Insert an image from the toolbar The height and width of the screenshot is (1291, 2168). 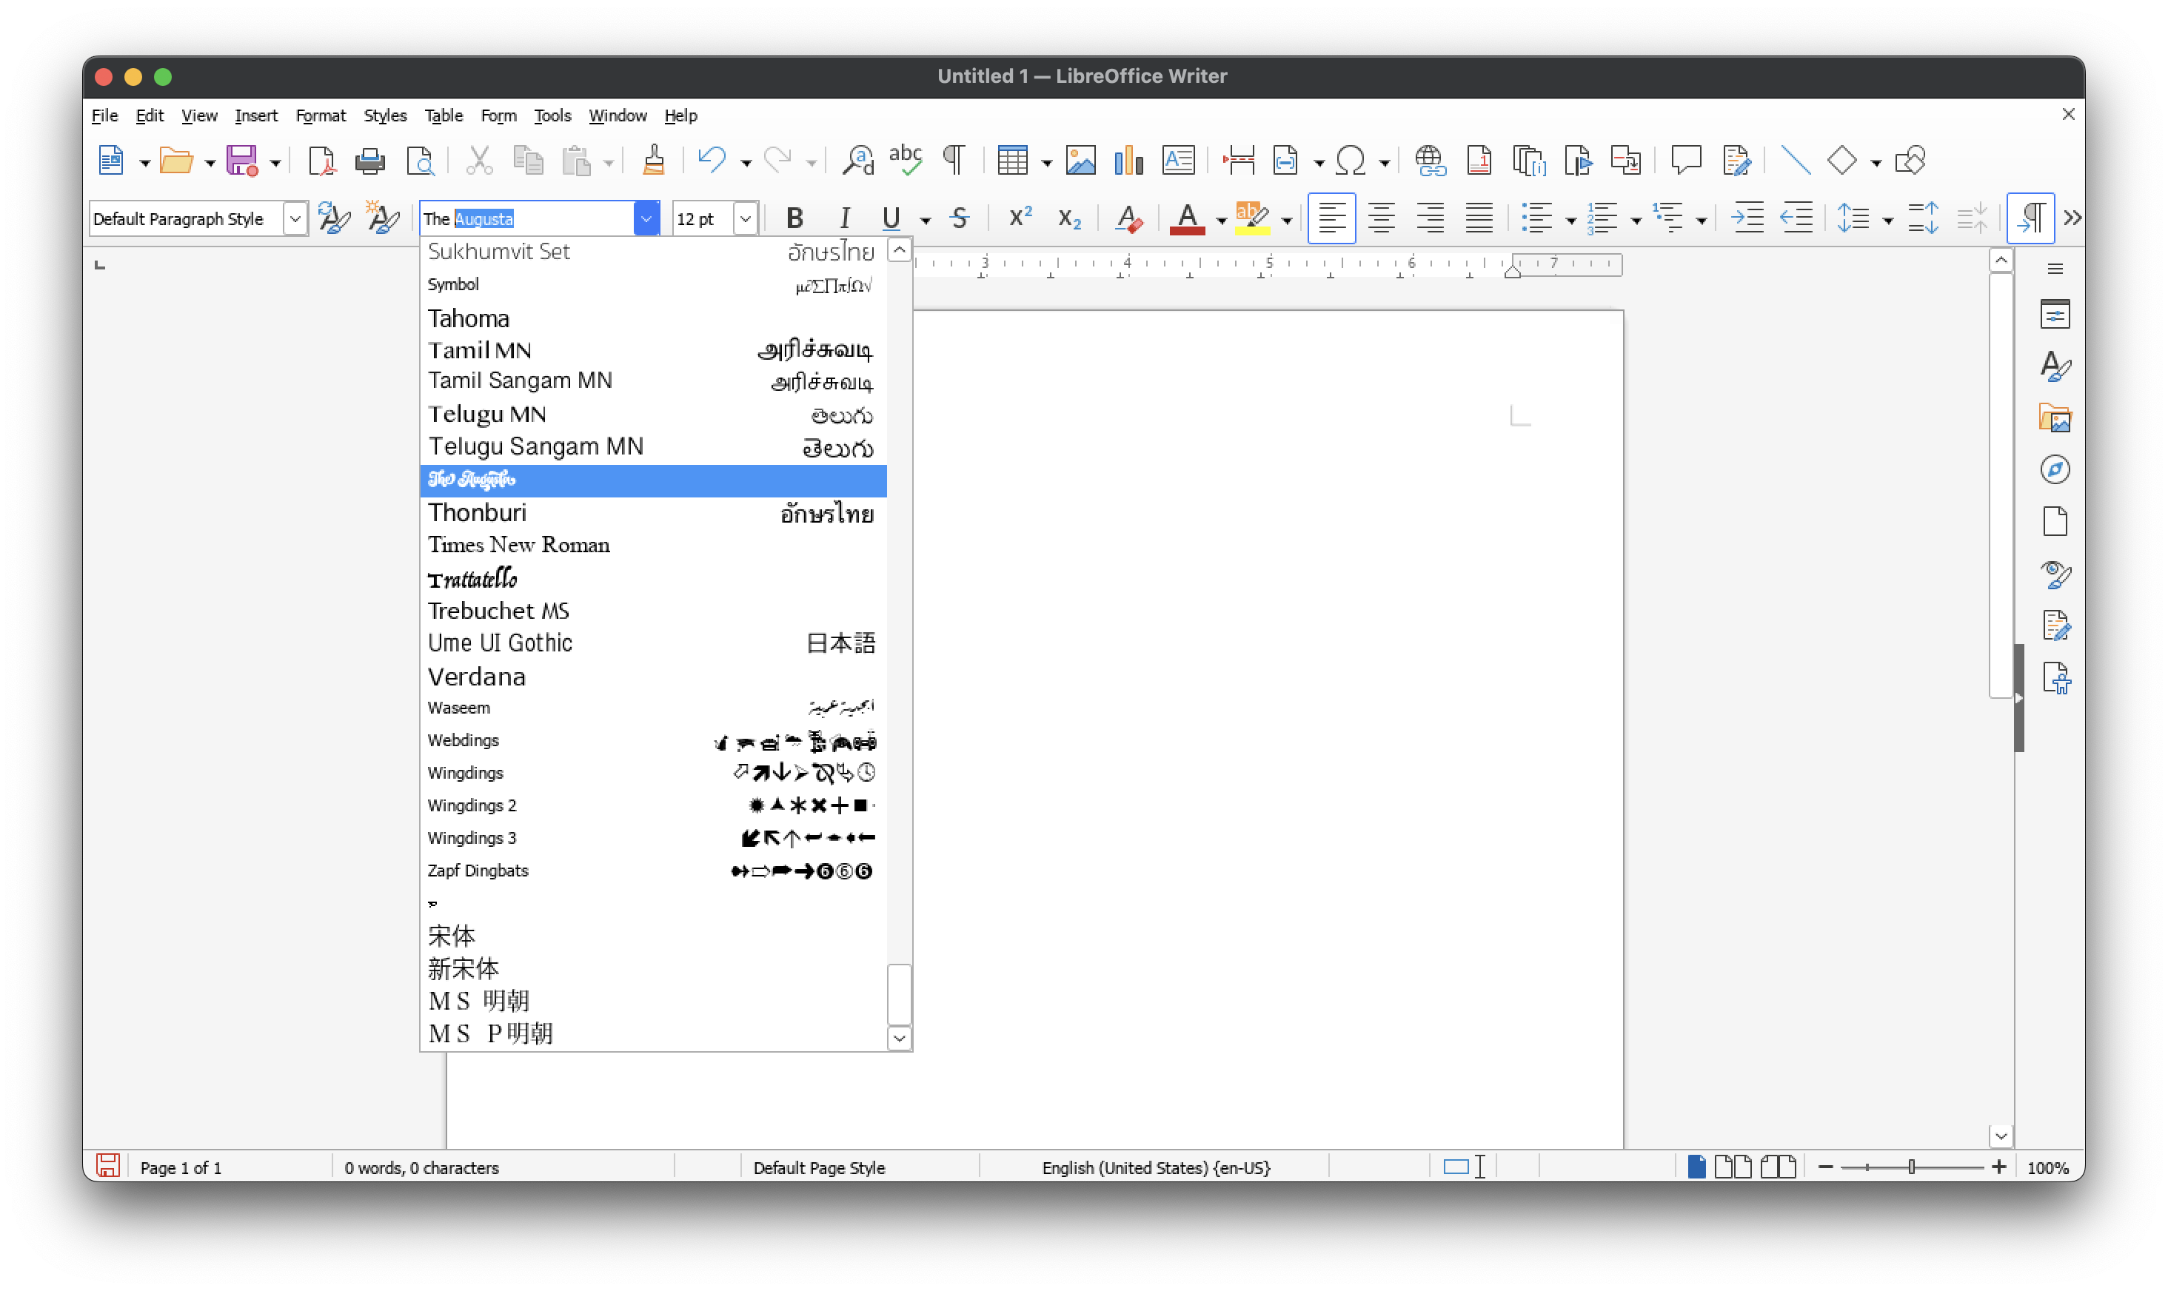point(1080,160)
